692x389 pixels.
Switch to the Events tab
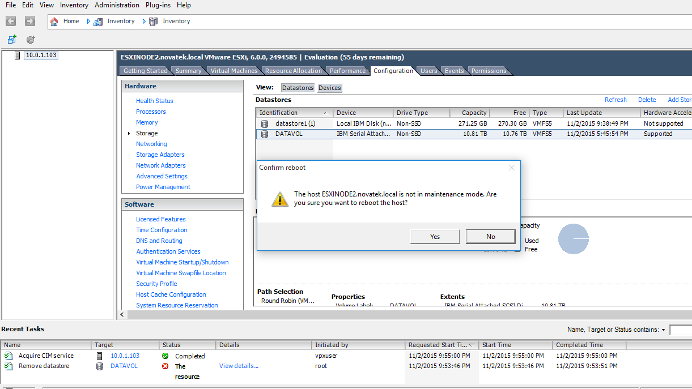(x=454, y=71)
